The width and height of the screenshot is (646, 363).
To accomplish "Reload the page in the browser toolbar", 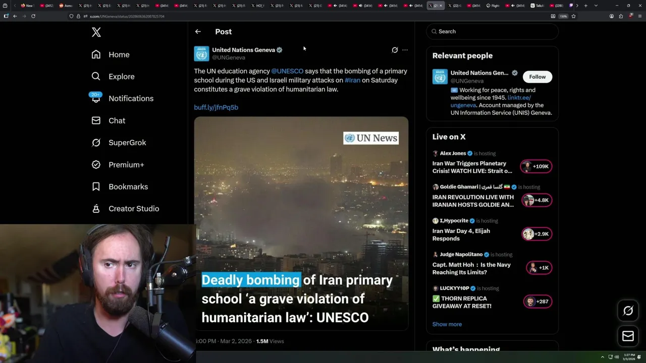I will 33,16.
